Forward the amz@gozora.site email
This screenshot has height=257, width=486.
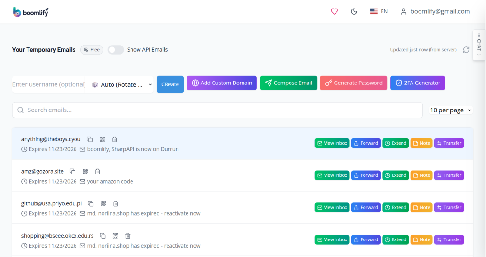(366, 175)
